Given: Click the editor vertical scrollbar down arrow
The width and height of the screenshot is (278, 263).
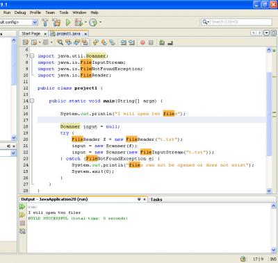Looking at the screenshot, I should coord(269,191).
